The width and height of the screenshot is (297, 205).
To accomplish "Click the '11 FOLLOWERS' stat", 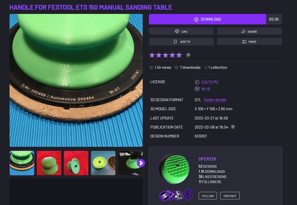I will coord(210,182).
